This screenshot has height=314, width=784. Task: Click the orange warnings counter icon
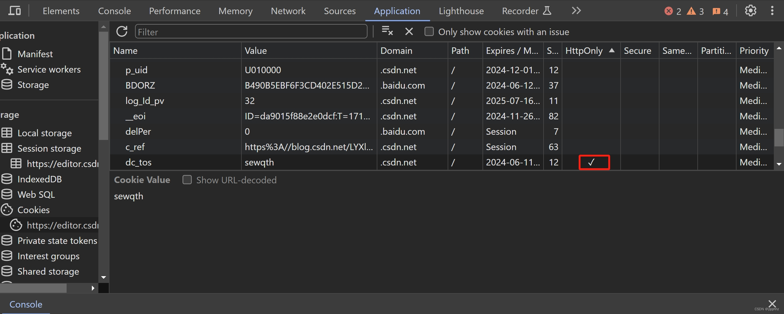691,11
